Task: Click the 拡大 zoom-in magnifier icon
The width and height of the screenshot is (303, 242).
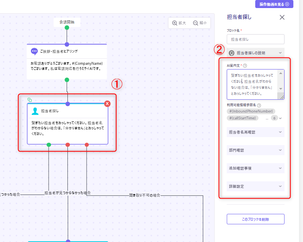Action: pos(175,23)
